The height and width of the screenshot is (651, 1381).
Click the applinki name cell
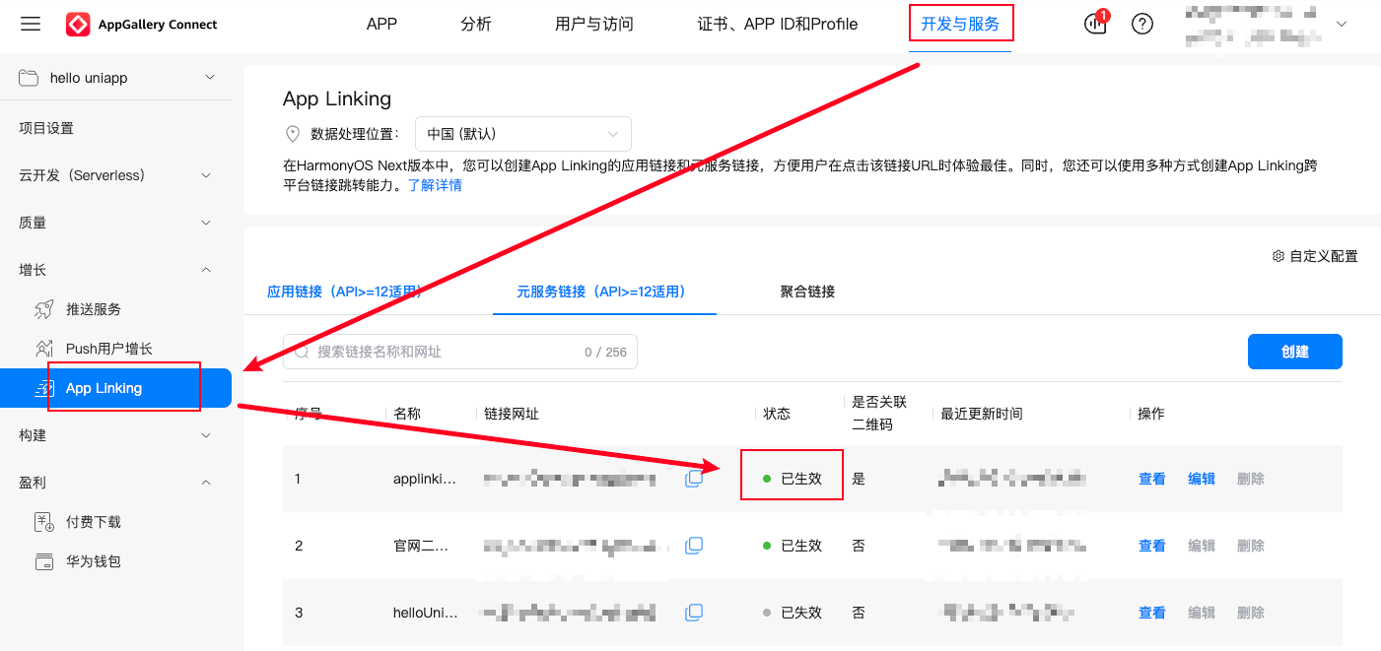pos(425,479)
